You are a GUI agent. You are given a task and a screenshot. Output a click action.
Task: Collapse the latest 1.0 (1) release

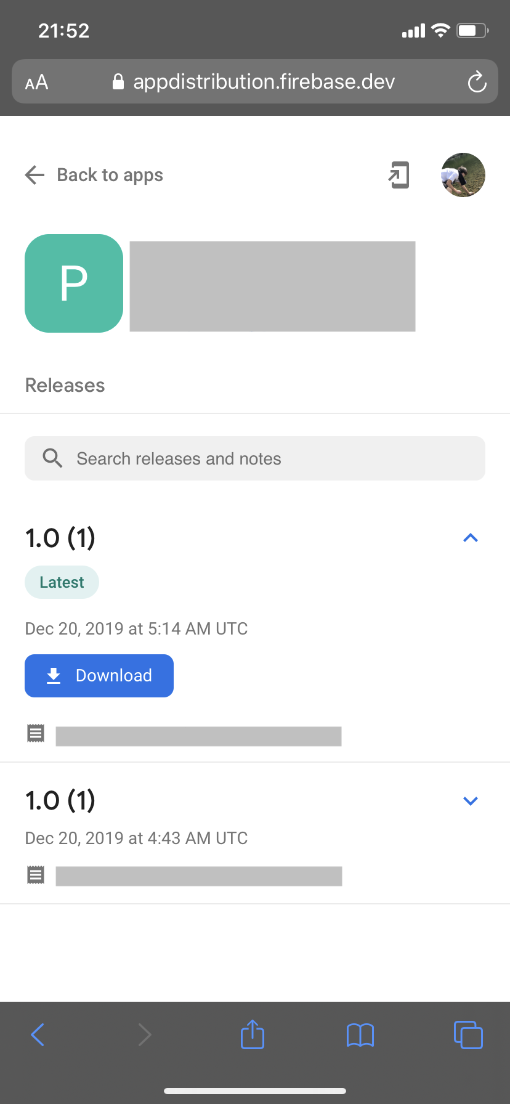pyautogui.click(x=471, y=538)
